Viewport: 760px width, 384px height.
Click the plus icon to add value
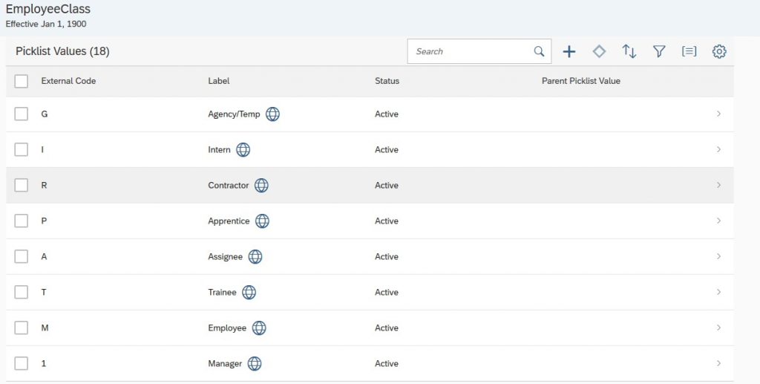569,51
